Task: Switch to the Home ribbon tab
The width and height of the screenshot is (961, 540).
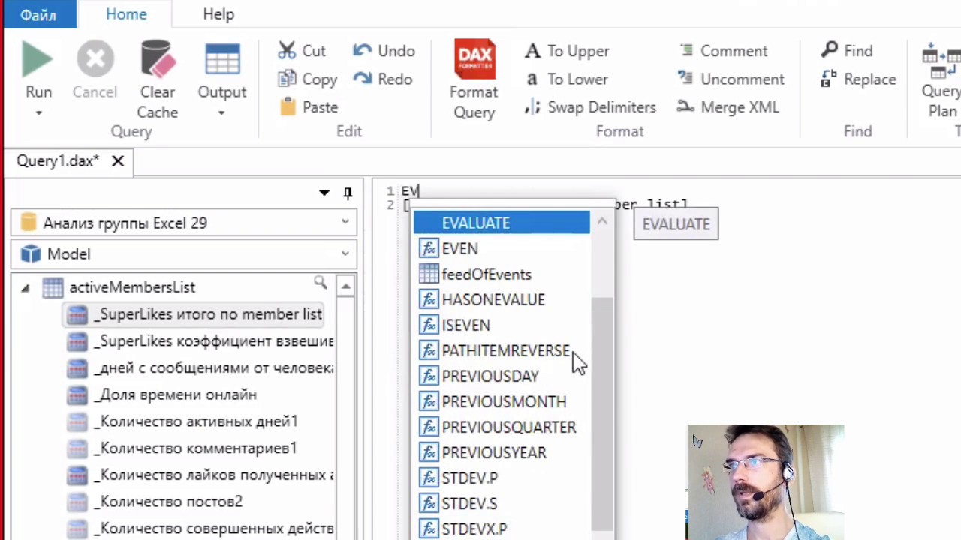Action: (126, 14)
